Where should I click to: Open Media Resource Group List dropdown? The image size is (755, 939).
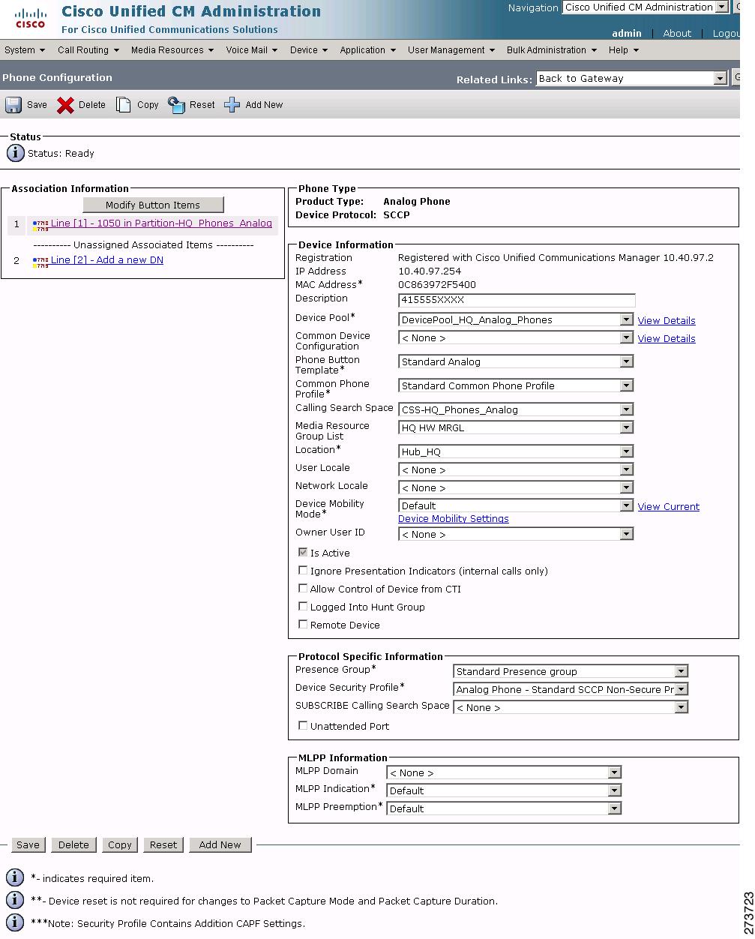516,428
